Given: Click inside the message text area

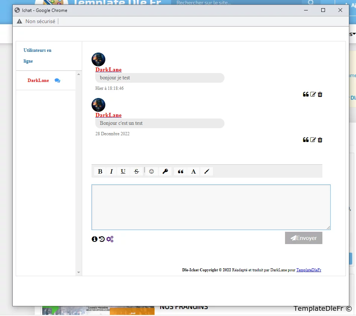Looking at the screenshot, I should [211, 207].
